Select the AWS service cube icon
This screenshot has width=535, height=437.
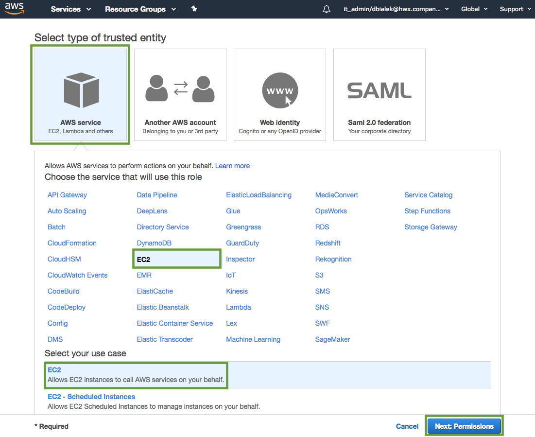(81, 91)
